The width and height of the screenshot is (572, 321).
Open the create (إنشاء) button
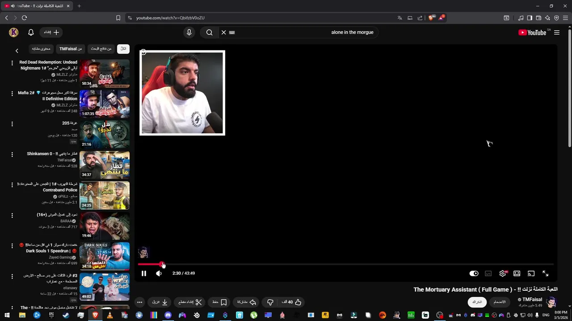[51, 32]
